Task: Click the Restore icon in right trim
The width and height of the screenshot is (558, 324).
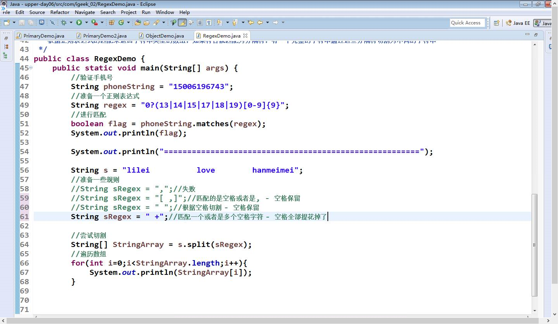Action: (551, 38)
